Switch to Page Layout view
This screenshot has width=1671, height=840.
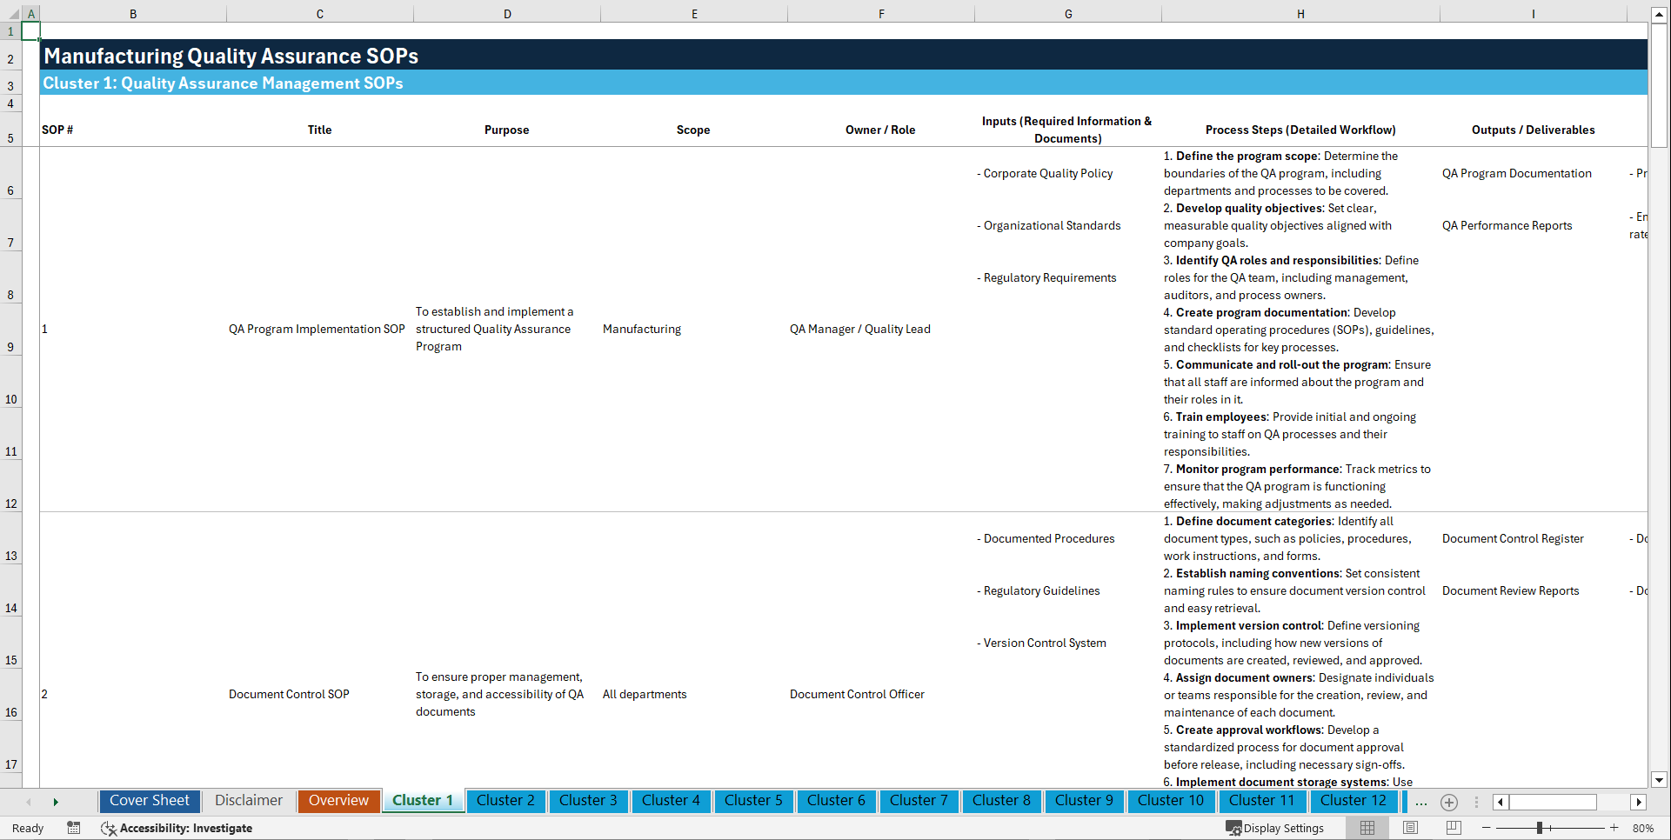[x=1410, y=828]
